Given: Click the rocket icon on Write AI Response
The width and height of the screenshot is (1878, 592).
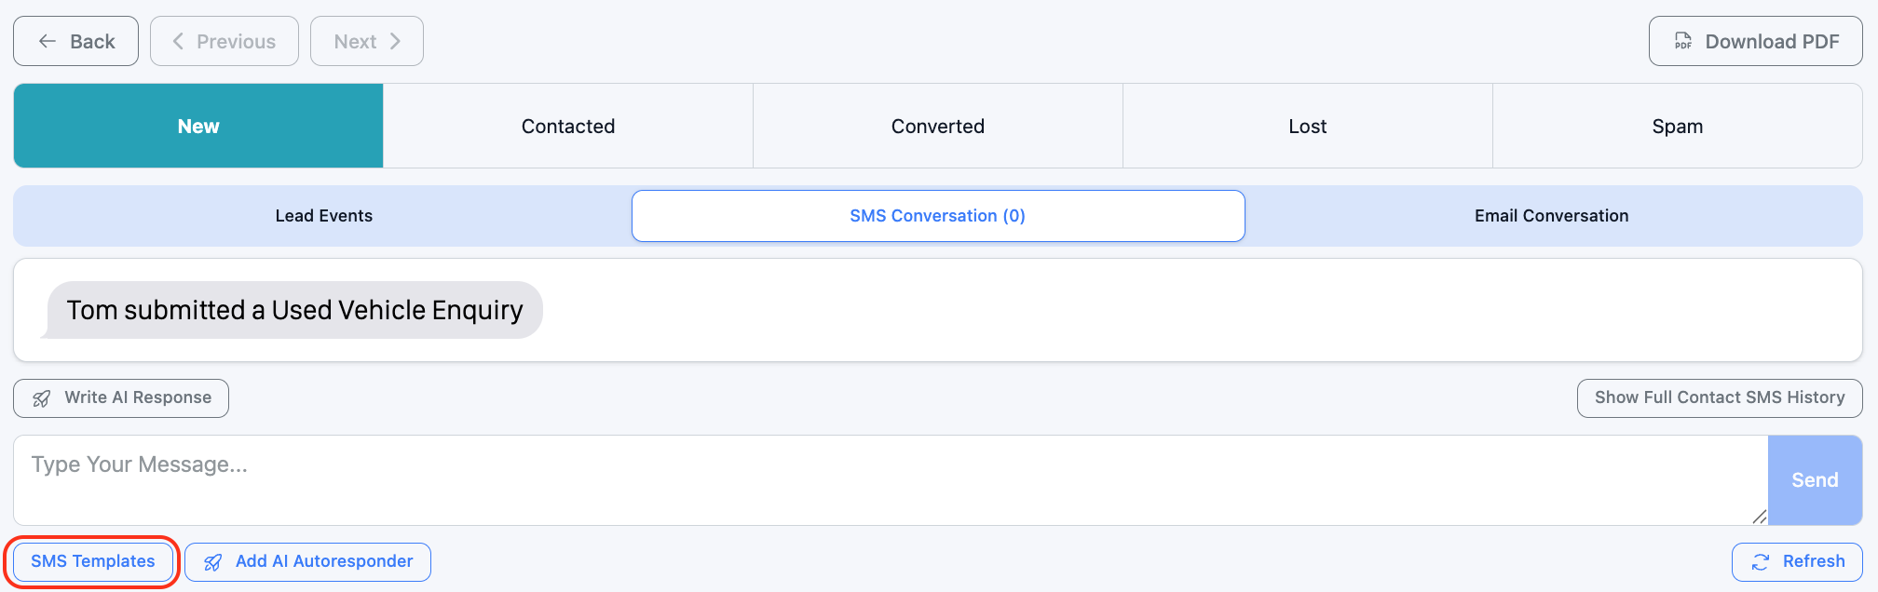Looking at the screenshot, I should tap(42, 398).
